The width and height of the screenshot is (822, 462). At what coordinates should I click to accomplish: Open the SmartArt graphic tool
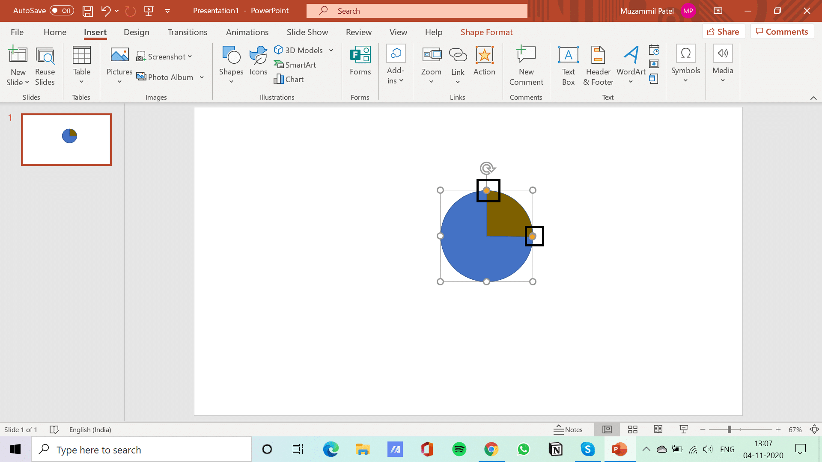pos(295,65)
